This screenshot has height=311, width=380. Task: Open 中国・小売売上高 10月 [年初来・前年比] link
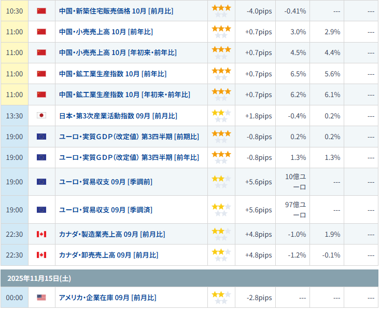click(x=118, y=52)
